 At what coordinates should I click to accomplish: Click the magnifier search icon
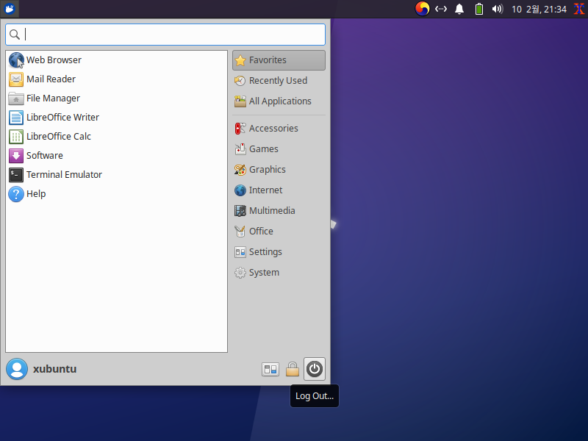[x=15, y=35]
